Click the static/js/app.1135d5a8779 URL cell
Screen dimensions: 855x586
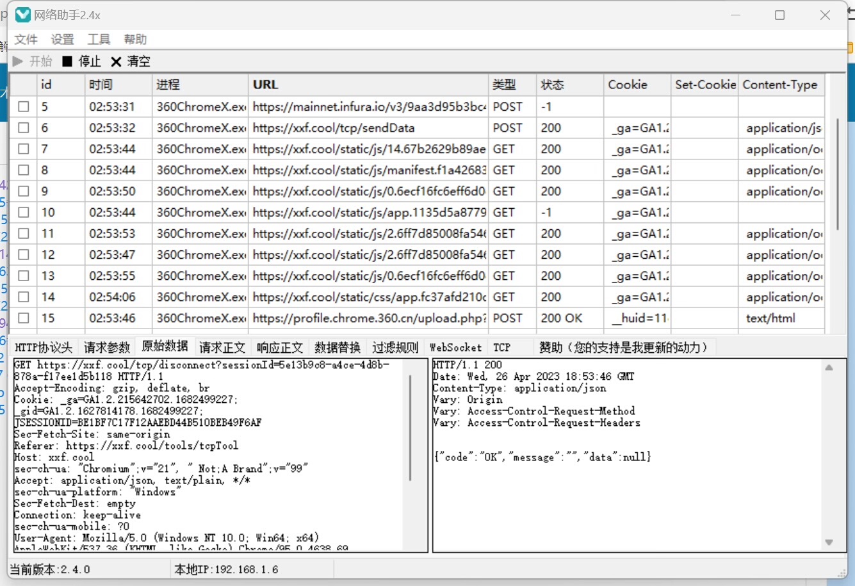pos(368,213)
